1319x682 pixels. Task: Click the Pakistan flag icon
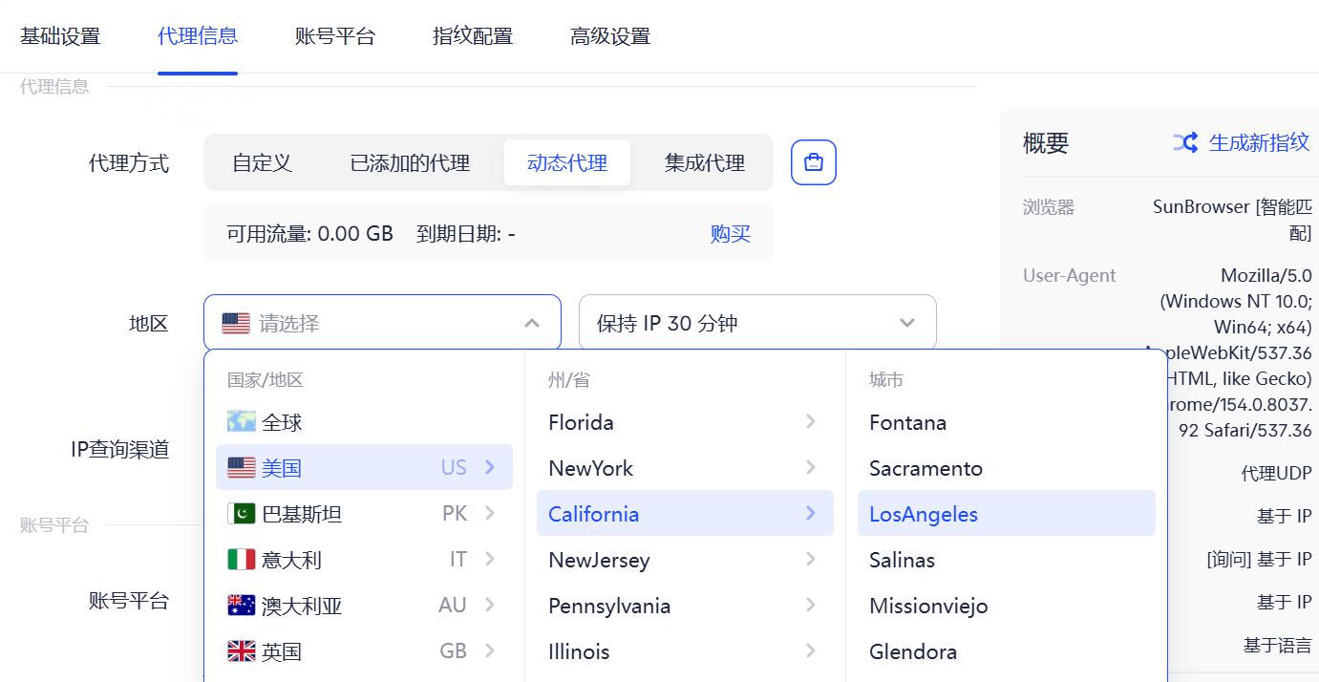point(242,514)
